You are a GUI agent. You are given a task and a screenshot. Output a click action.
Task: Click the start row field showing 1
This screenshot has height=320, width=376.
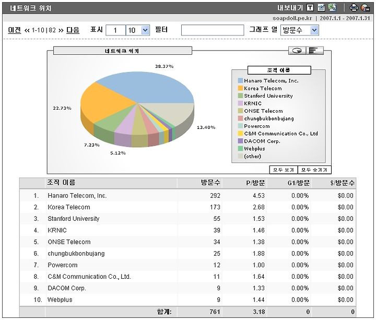click(x=115, y=30)
